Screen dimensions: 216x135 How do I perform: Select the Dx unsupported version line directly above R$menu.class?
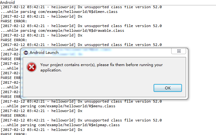pyautogui.click(x=81, y=101)
